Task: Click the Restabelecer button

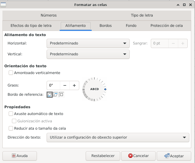Action: [x=103, y=156]
